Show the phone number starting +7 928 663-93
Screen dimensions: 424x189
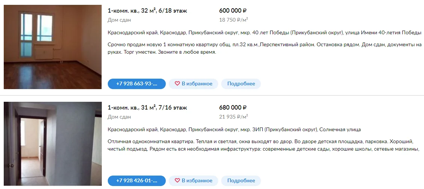[137, 84]
